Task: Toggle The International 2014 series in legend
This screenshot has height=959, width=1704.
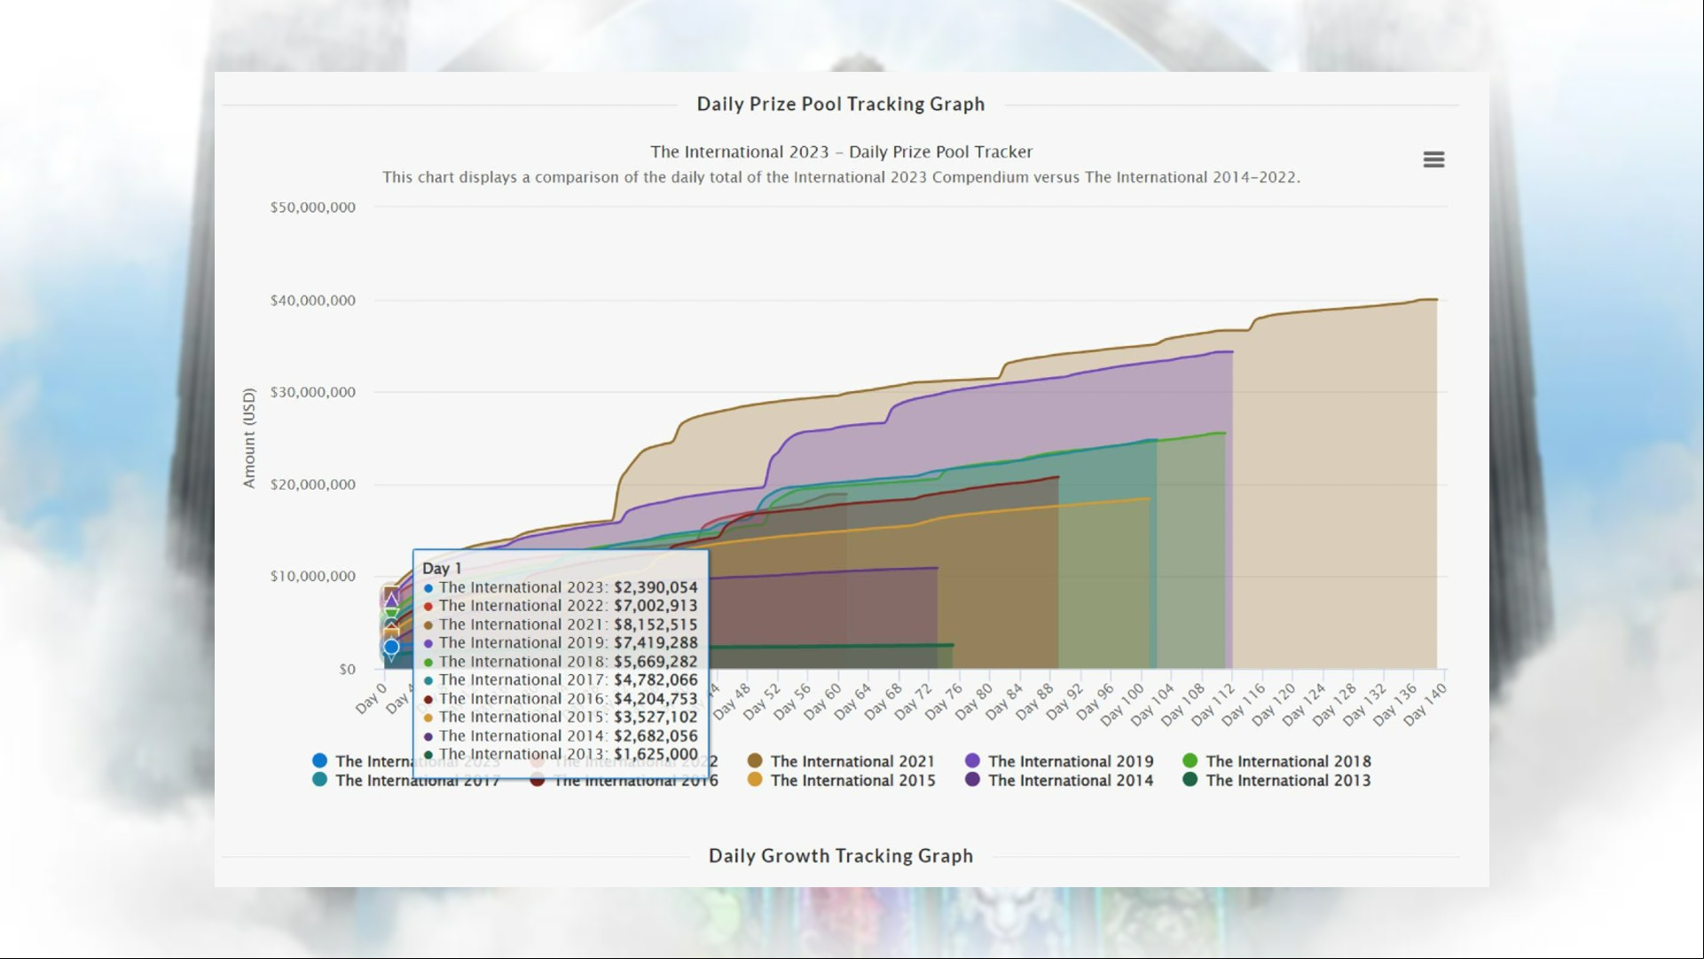Action: (x=1060, y=781)
